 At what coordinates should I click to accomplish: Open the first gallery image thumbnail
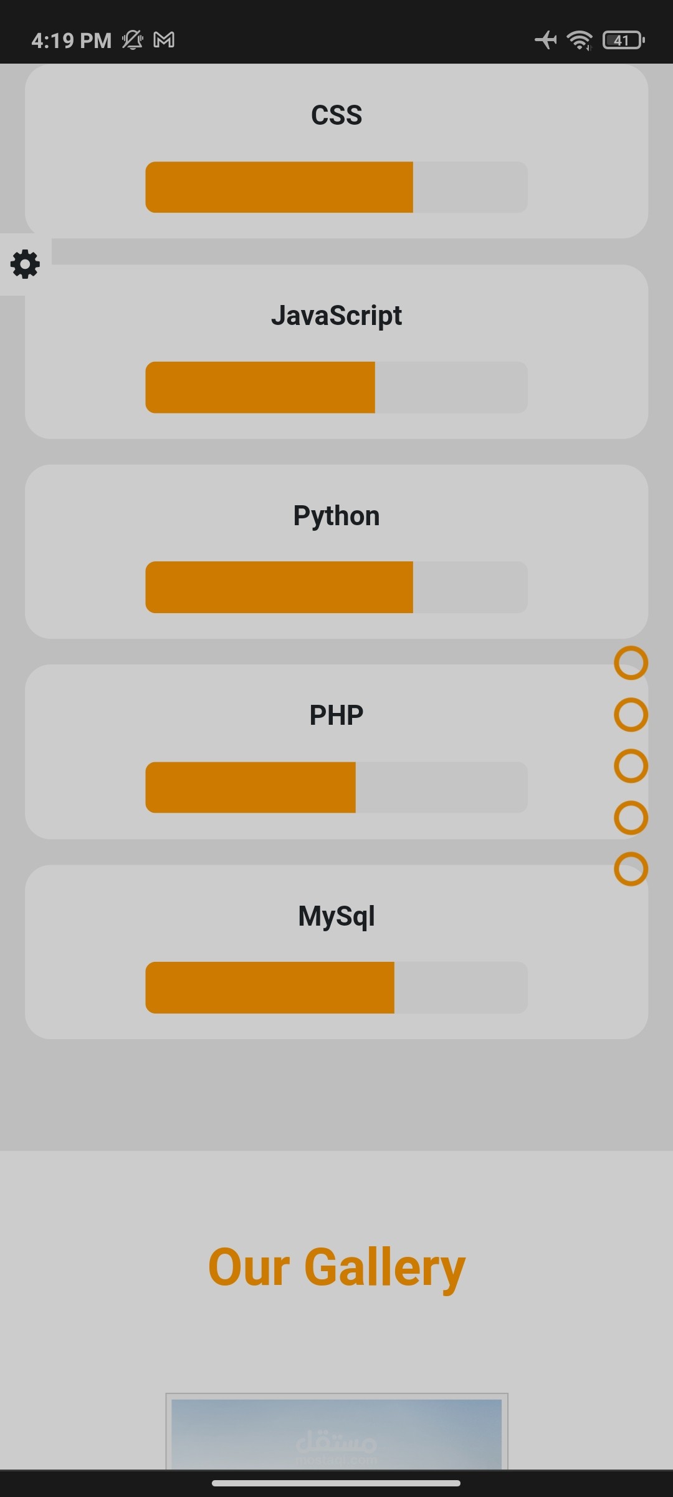[x=336, y=1431]
